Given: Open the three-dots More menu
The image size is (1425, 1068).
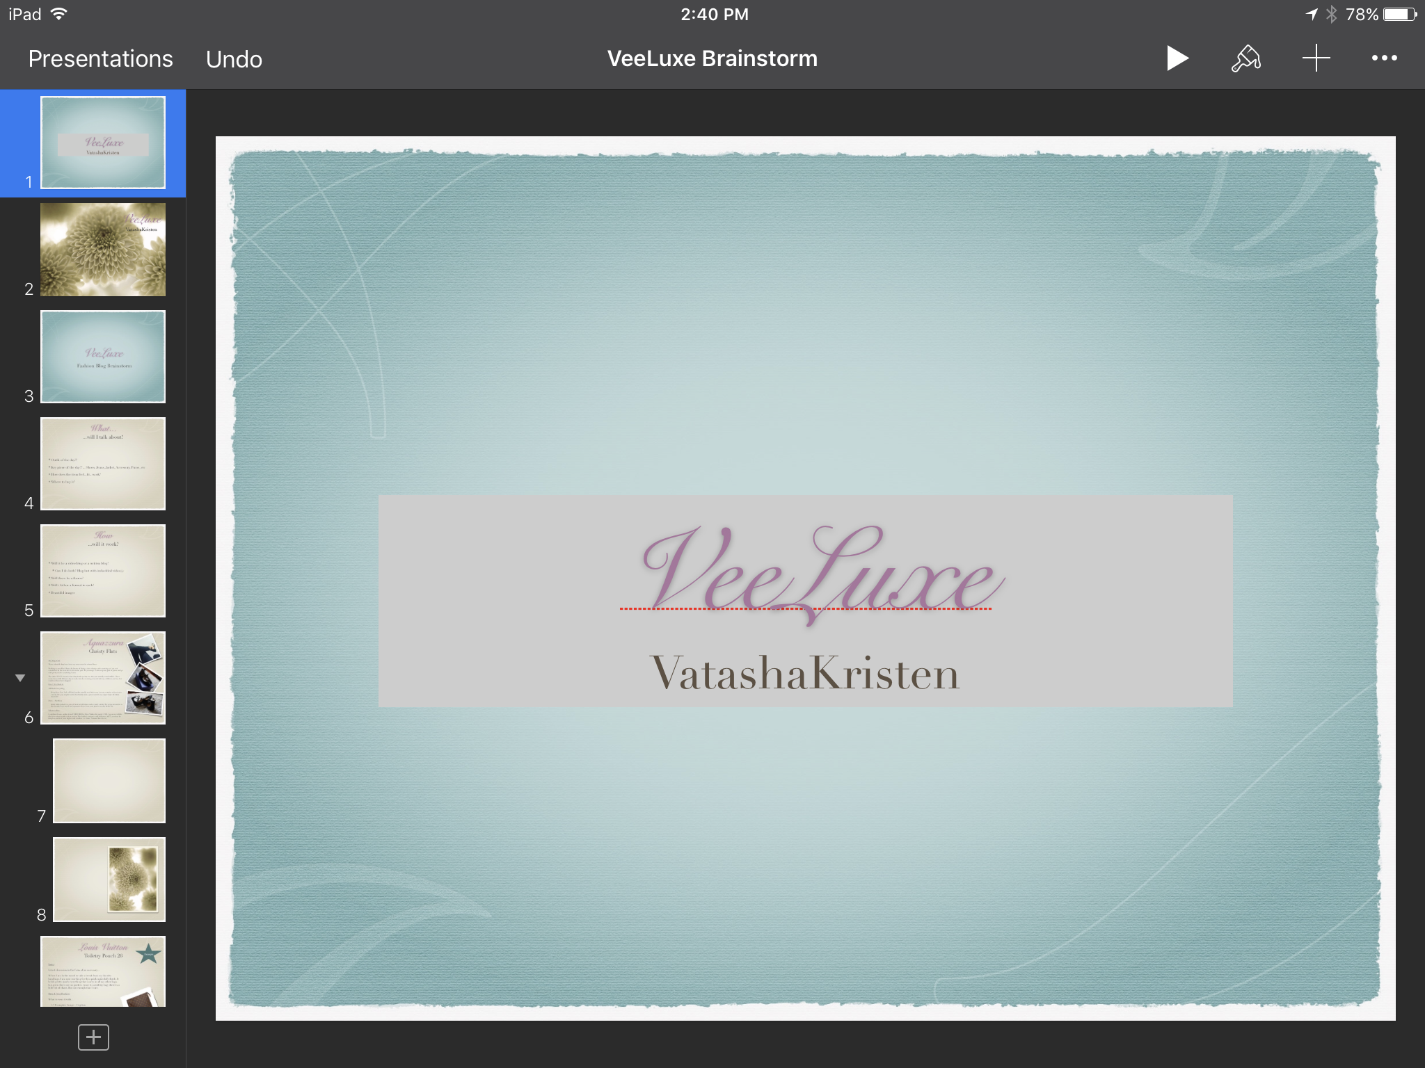Looking at the screenshot, I should coord(1384,58).
